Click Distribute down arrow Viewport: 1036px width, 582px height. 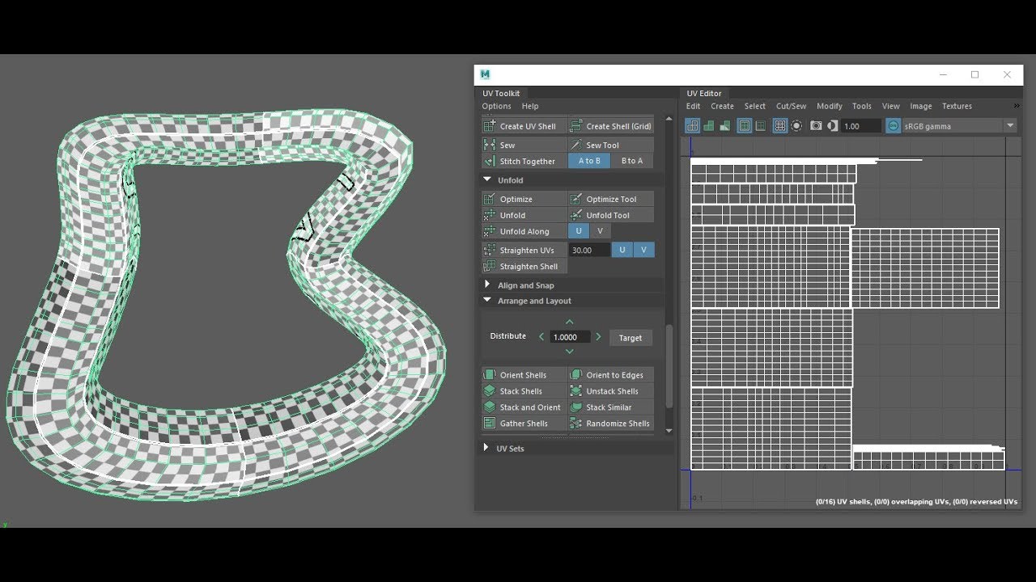click(x=569, y=352)
